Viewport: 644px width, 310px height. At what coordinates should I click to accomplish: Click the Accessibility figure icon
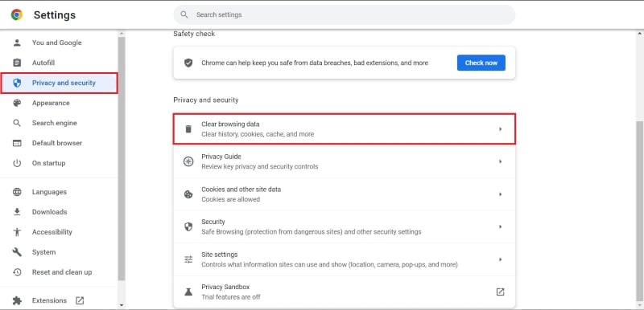[x=17, y=232]
